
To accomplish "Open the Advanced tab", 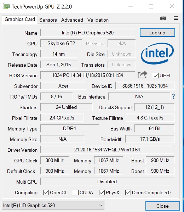I will tap(72, 20).
